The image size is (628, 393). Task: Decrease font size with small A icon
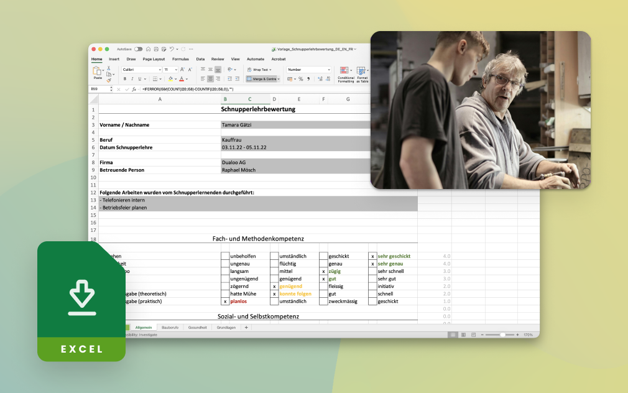pos(190,69)
